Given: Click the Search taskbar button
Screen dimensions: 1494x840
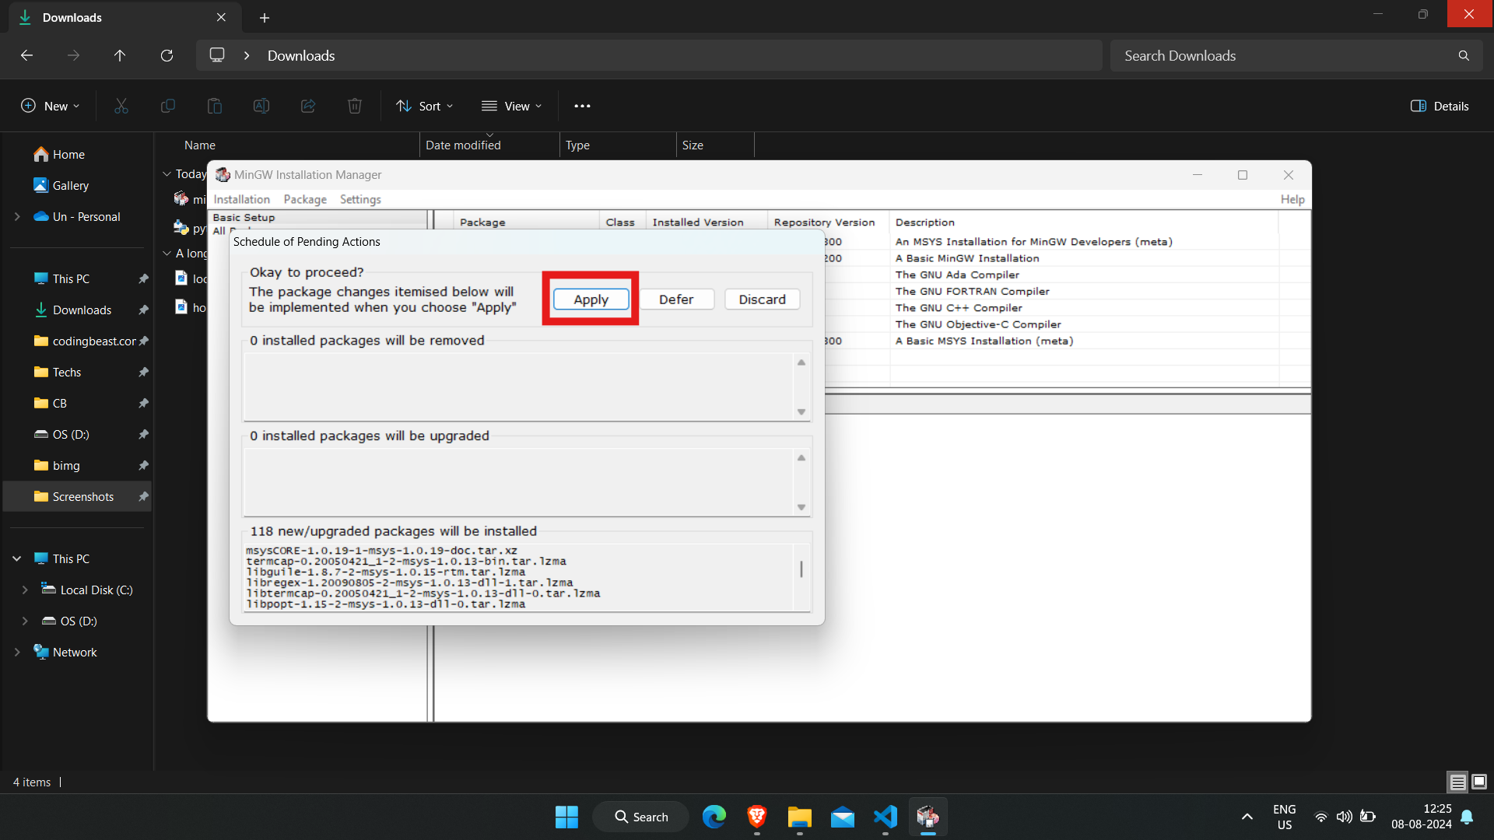Looking at the screenshot, I should point(640,817).
